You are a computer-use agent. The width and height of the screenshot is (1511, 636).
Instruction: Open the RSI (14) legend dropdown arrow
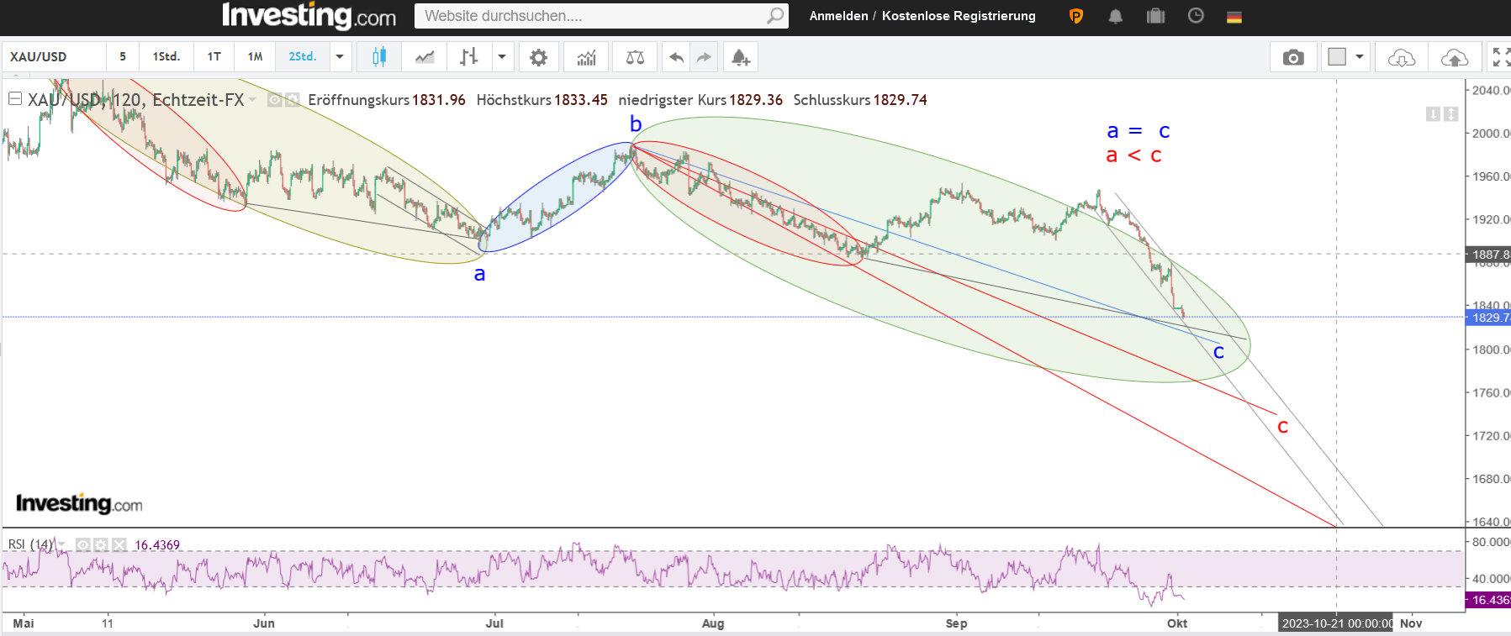click(x=61, y=544)
